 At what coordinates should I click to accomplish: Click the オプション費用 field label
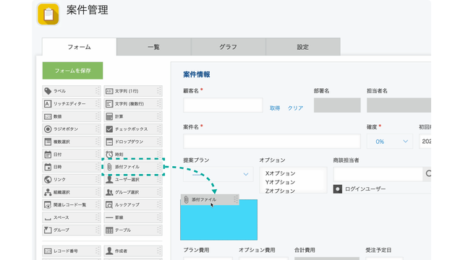257,250
